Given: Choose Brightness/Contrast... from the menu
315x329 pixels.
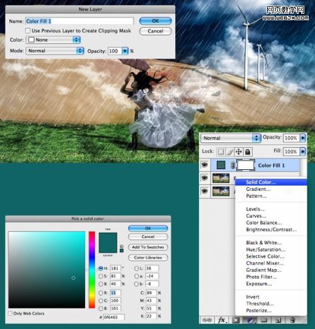Looking at the screenshot, I should (272, 229).
